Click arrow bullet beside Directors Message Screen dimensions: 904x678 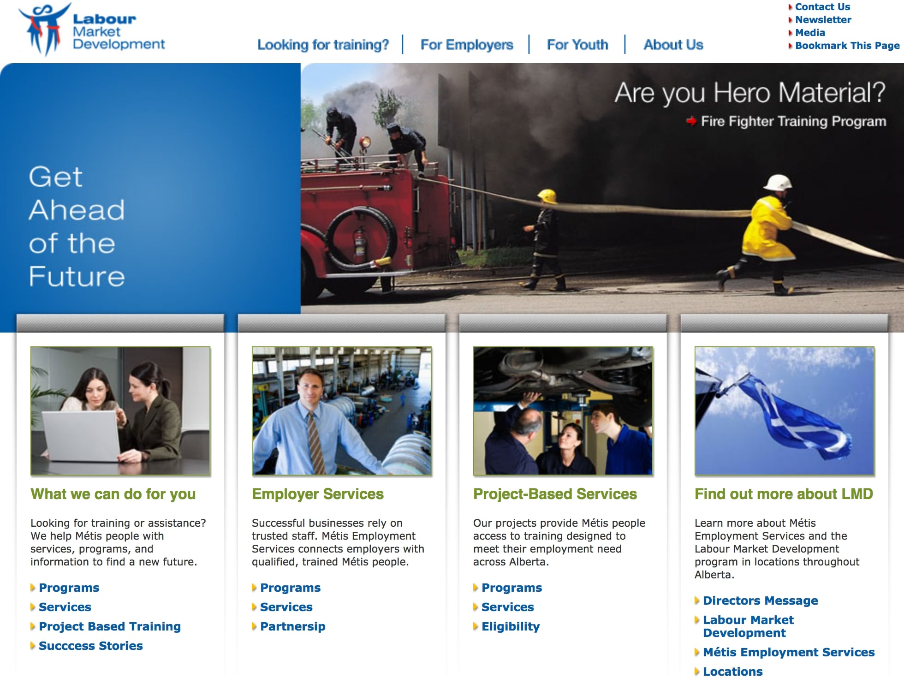[697, 601]
